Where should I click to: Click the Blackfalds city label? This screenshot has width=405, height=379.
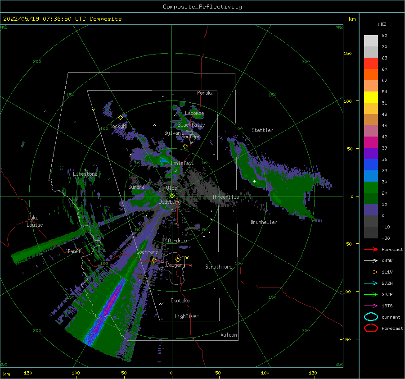pos(191,125)
